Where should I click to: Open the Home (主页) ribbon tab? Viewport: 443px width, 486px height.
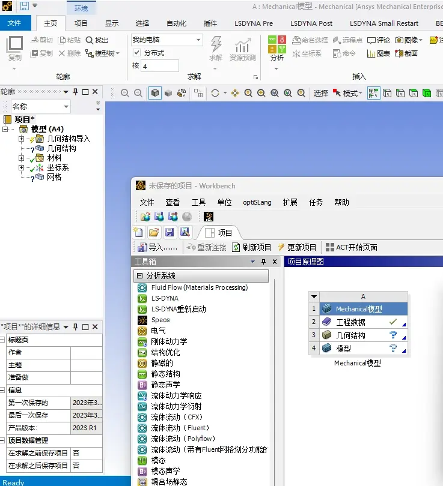point(50,23)
